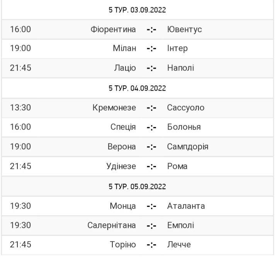This screenshot has height=257, width=278.
Task: Click the Болонья team name
Action: coord(184,127)
